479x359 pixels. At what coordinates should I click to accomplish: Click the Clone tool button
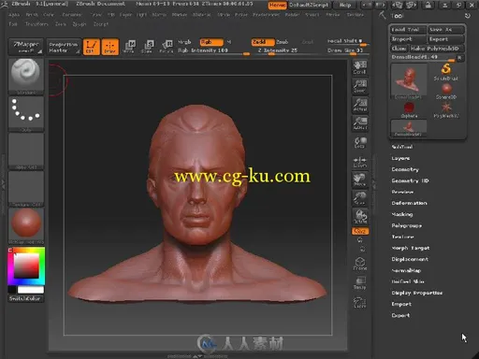tap(399, 49)
